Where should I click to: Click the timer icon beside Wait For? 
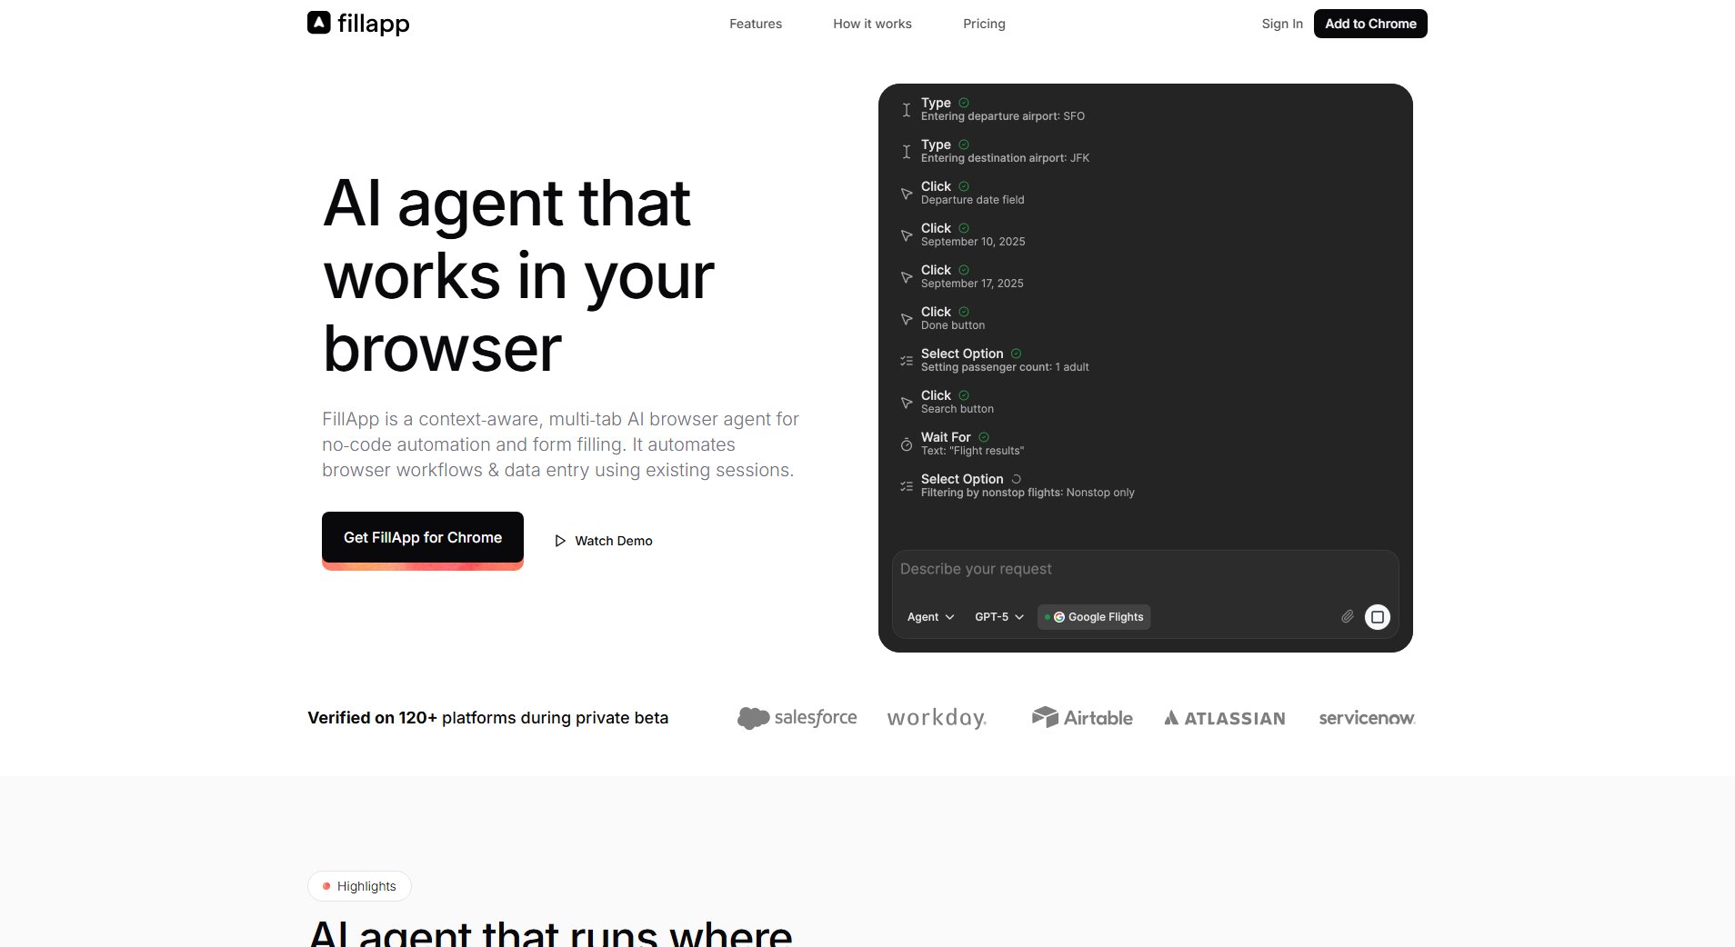click(x=906, y=444)
